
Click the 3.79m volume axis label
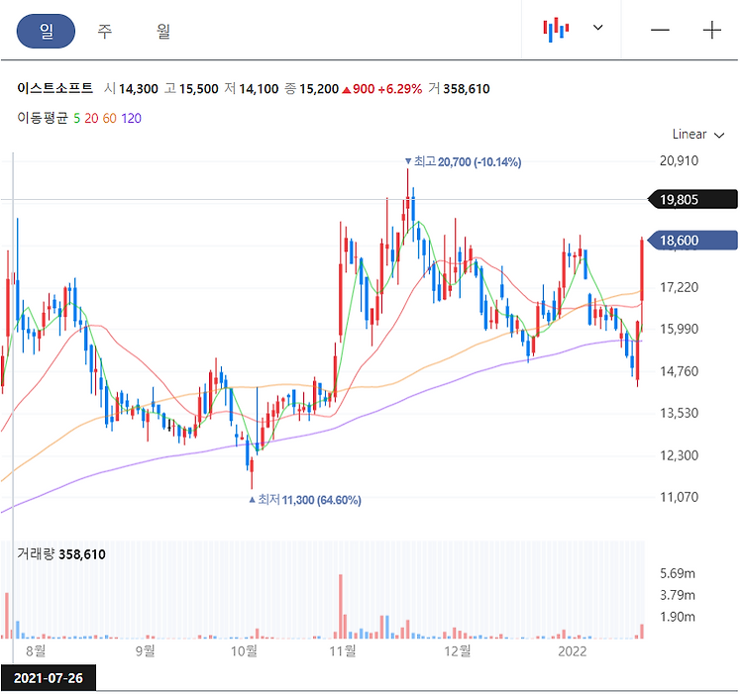678,595
